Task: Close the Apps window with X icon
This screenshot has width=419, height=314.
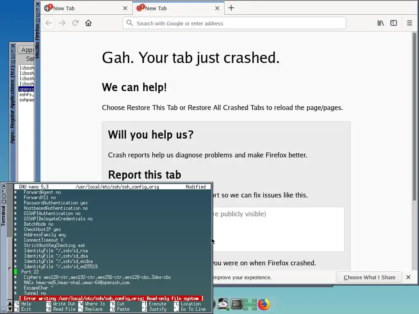Action: coord(13,46)
